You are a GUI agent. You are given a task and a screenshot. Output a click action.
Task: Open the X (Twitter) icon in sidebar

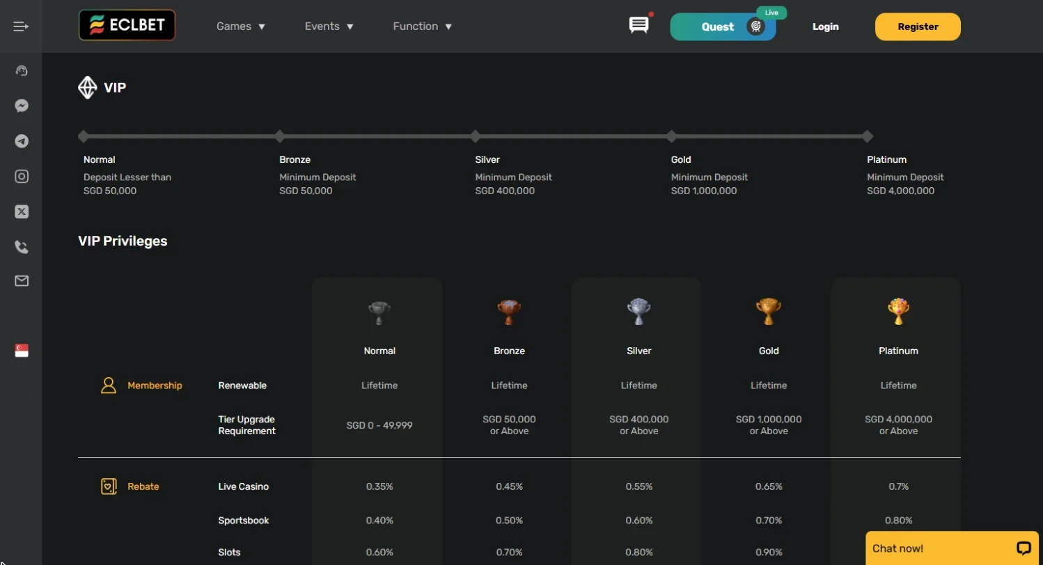(22, 212)
